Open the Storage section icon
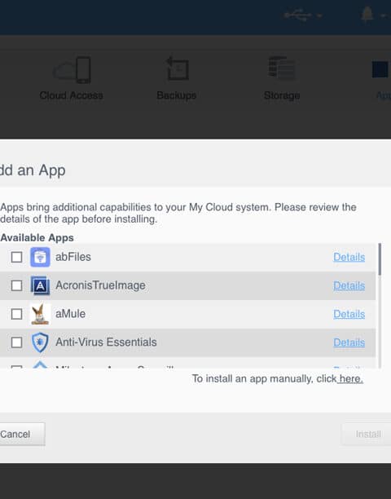Viewport: 391px width, 499px height. click(x=282, y=68)
